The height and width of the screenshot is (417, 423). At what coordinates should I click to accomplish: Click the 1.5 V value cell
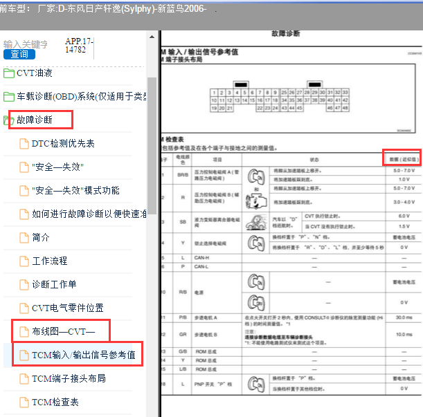coord(404,226)
